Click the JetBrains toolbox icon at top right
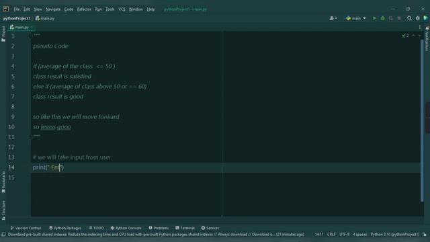This screenshot has width=430, height=242. click(425, 18)
